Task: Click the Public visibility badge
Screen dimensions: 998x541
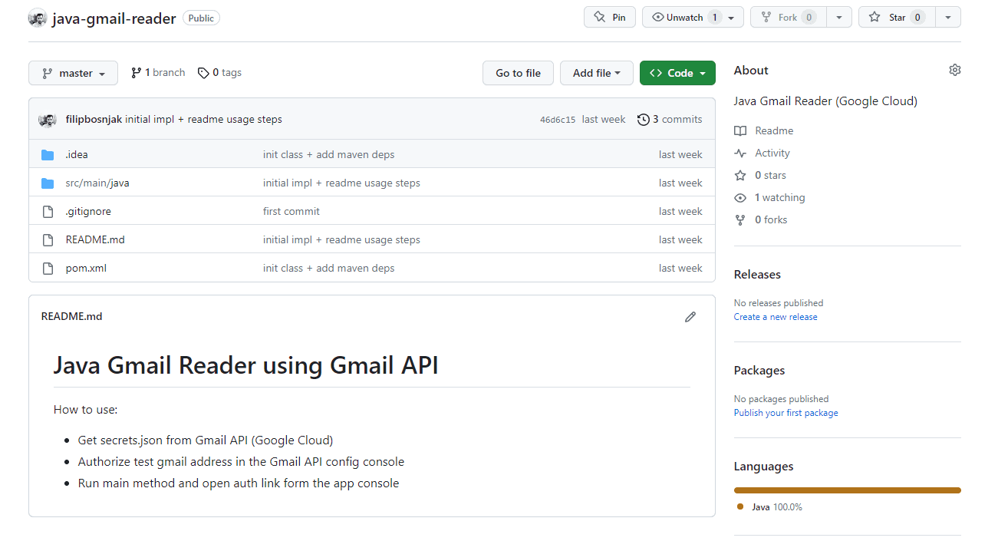Action: click(201, 18)
